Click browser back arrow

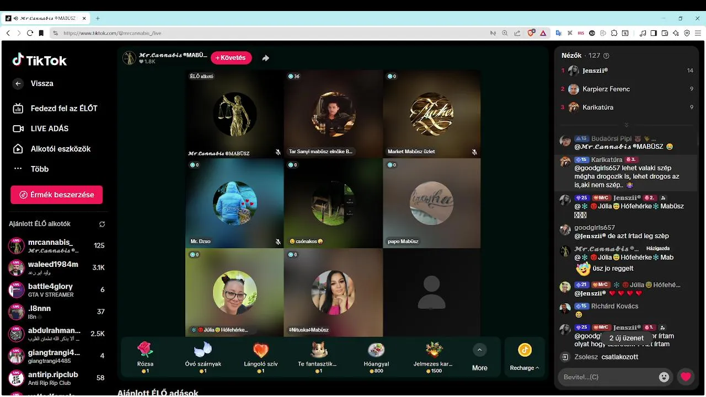pyautogui.click(x=8, y=33)
